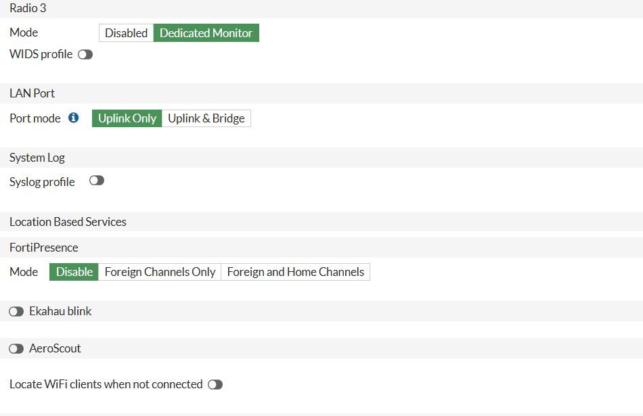Image resolution: width=643 pixels, height=416 pixels.
Task: Enable Ekahau blink toggle
Action: [16, 312]
